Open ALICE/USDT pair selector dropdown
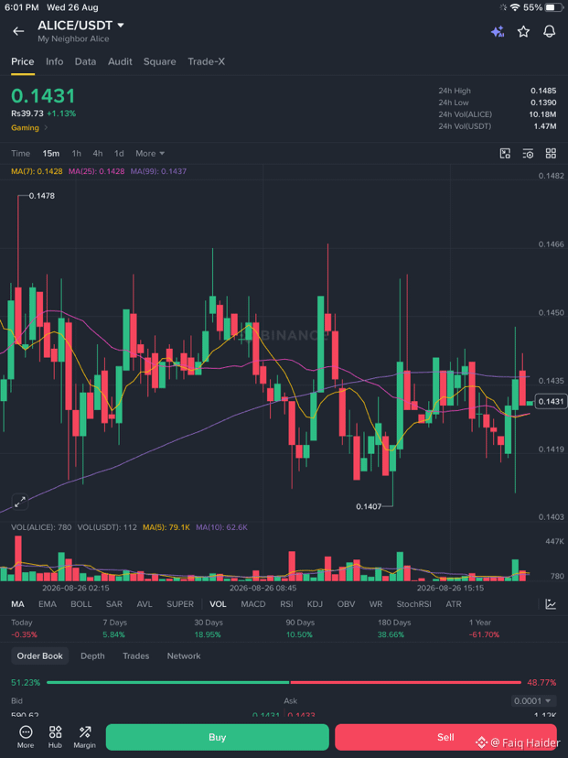 pos(80,25)
